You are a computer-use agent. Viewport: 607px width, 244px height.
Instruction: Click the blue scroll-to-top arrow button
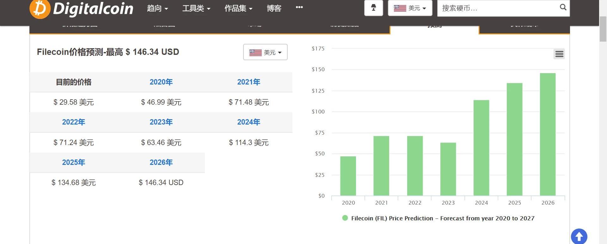(x=579, y=236)
